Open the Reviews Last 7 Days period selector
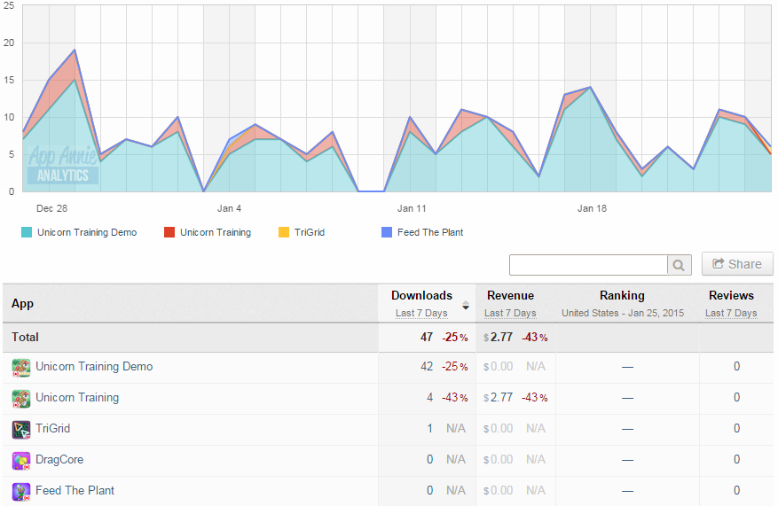This screenshot has height=506, width=778. (x=731, y=313)
